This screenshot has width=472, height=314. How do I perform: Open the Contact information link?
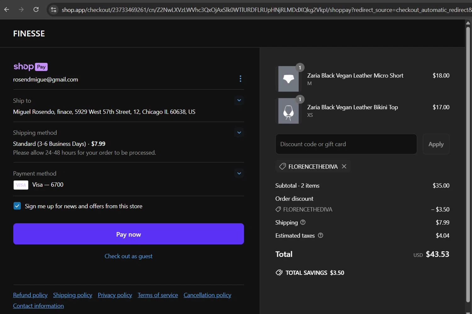point(38,306)
